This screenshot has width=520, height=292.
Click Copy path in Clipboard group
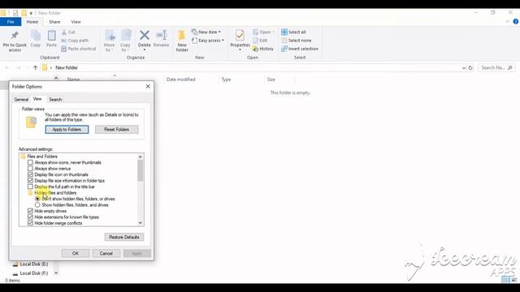[x=75, y=41]
